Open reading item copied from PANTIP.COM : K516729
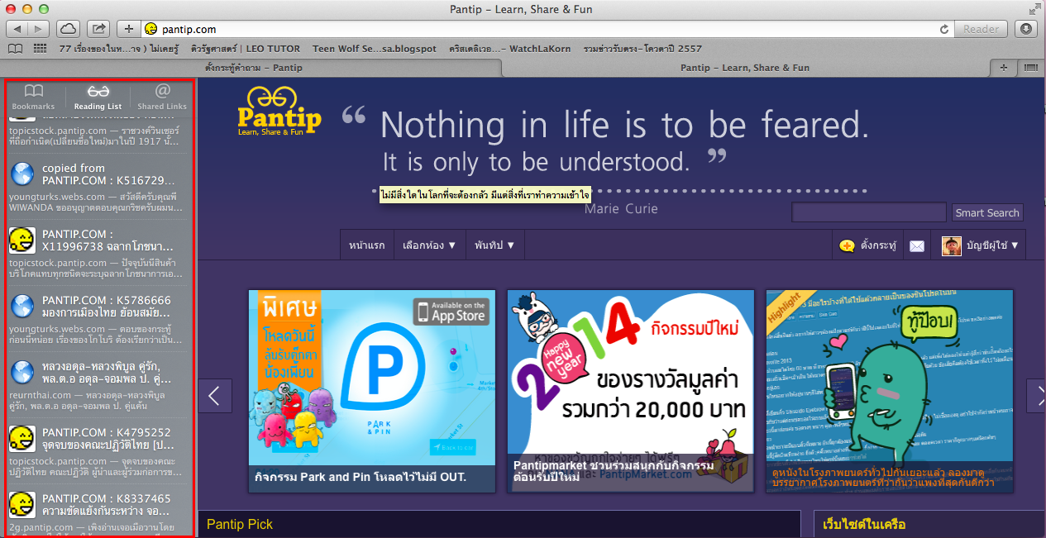This screenshot has height=538, width=1046. 99,186
